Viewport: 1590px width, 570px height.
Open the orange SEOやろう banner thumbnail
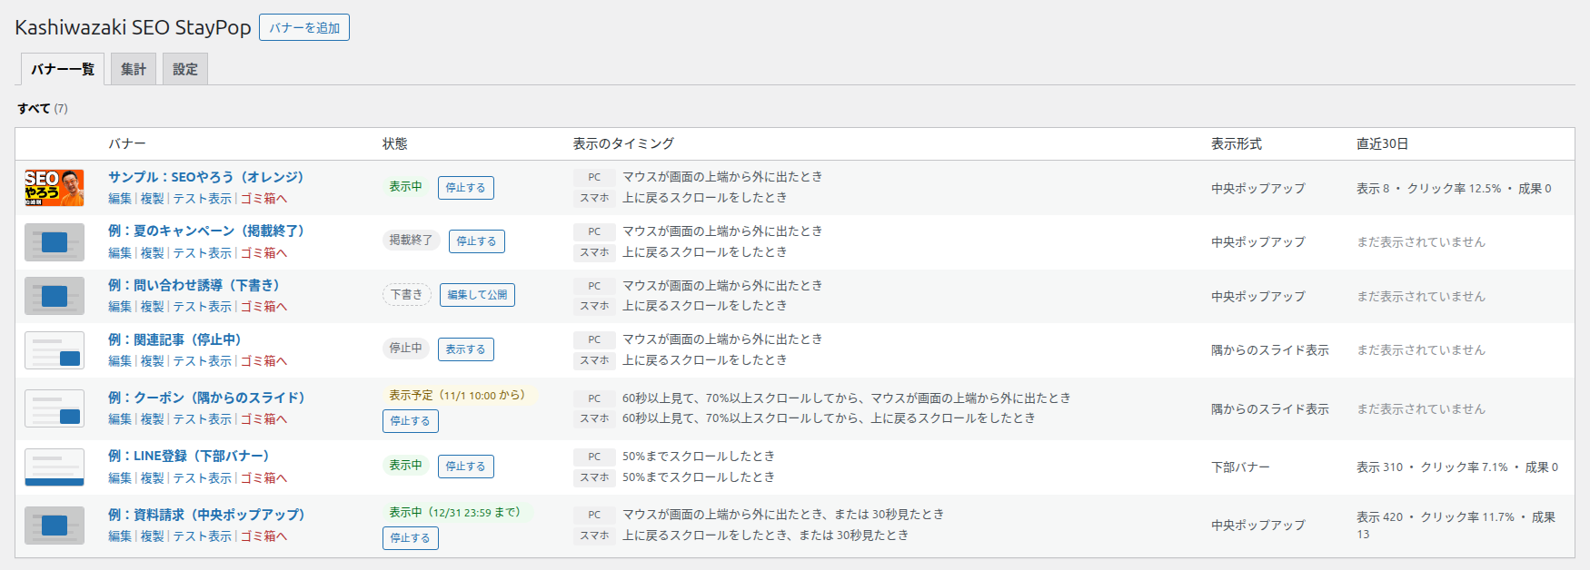click(x=55, y=188)
